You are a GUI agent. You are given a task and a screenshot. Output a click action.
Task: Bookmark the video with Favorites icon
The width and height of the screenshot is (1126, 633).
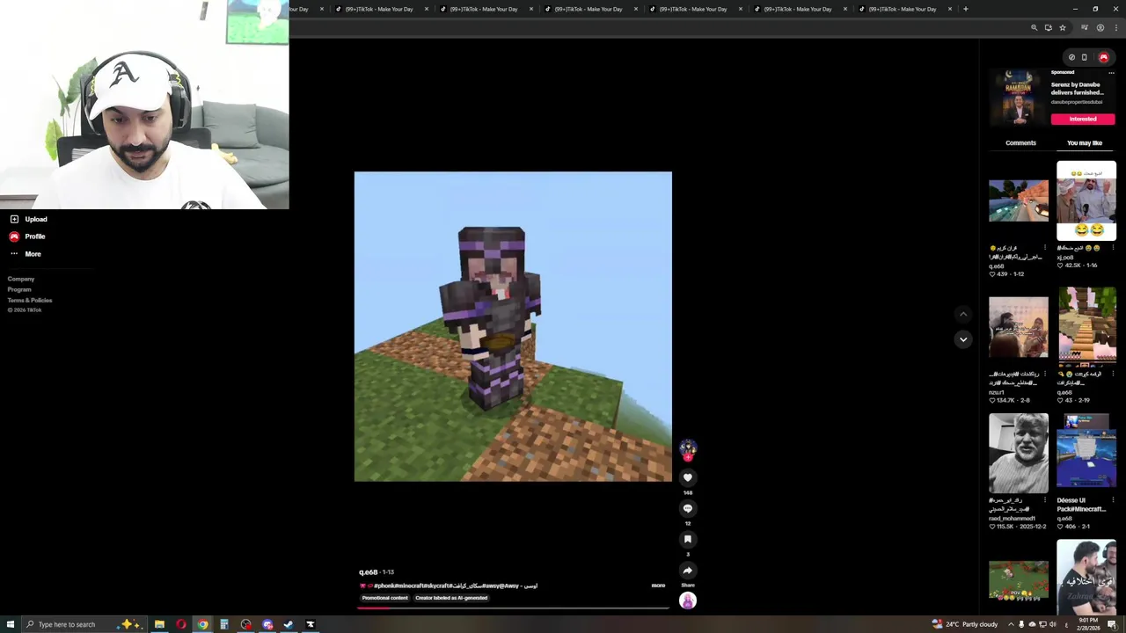(688, 539)
